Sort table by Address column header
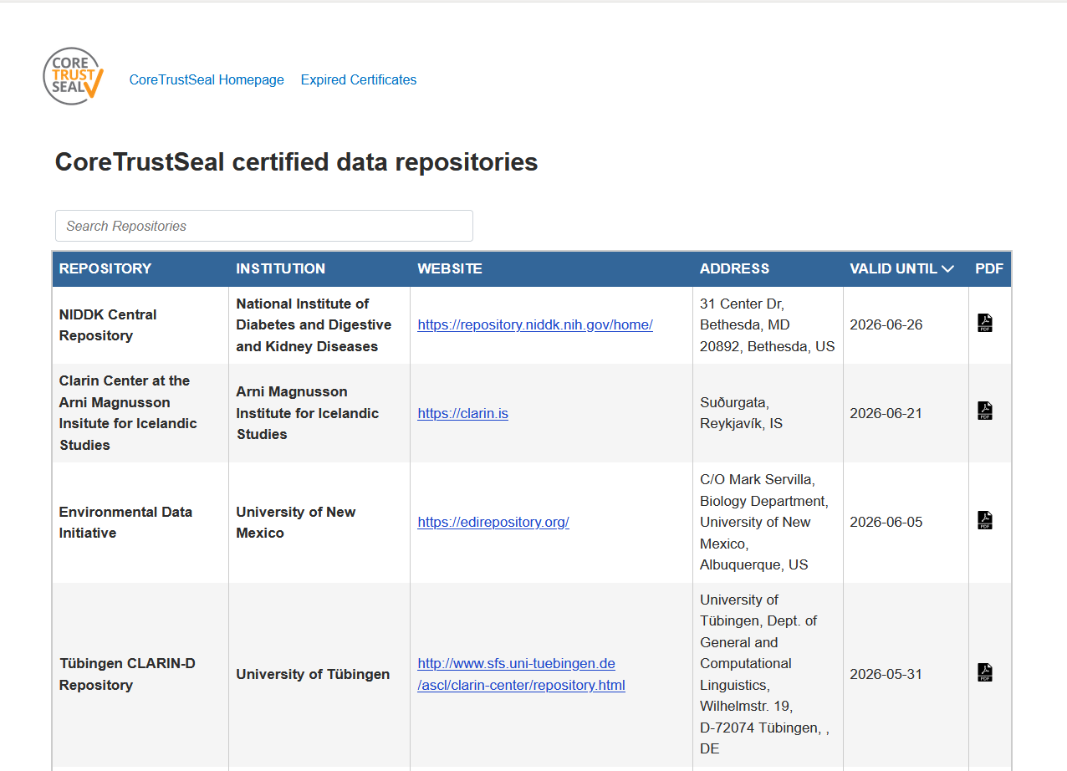This screenshot has height=771, width=1067. pos(734,269)
